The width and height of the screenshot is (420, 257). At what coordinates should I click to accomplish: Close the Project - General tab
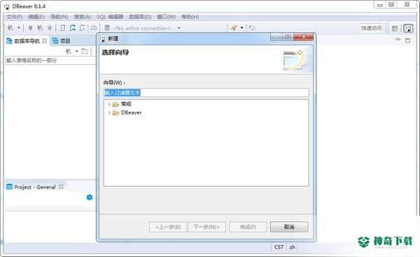(61, 186)
